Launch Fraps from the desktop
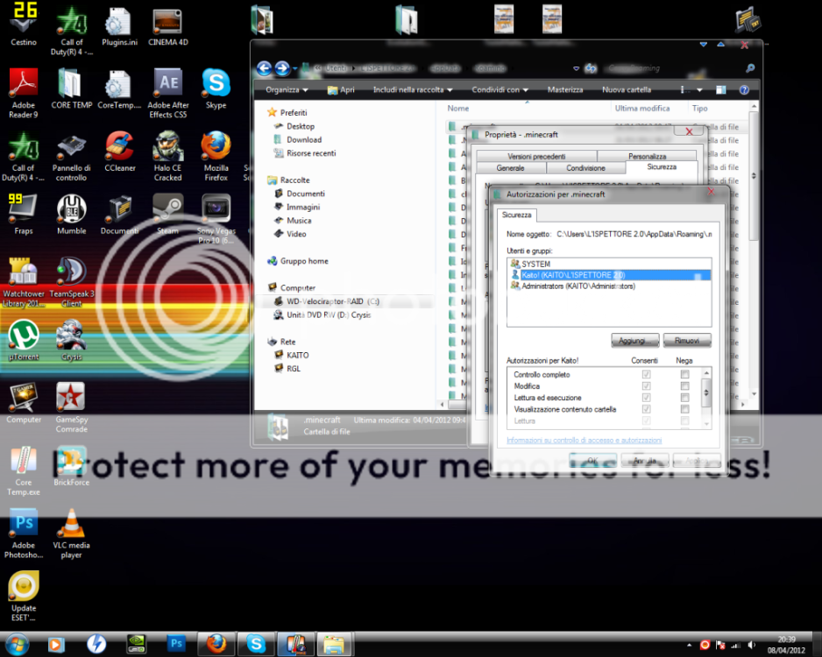This screenshot has width=822, height=657. (23, 213)
